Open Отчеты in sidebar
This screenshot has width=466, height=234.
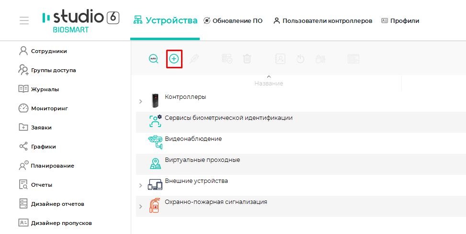42,185
